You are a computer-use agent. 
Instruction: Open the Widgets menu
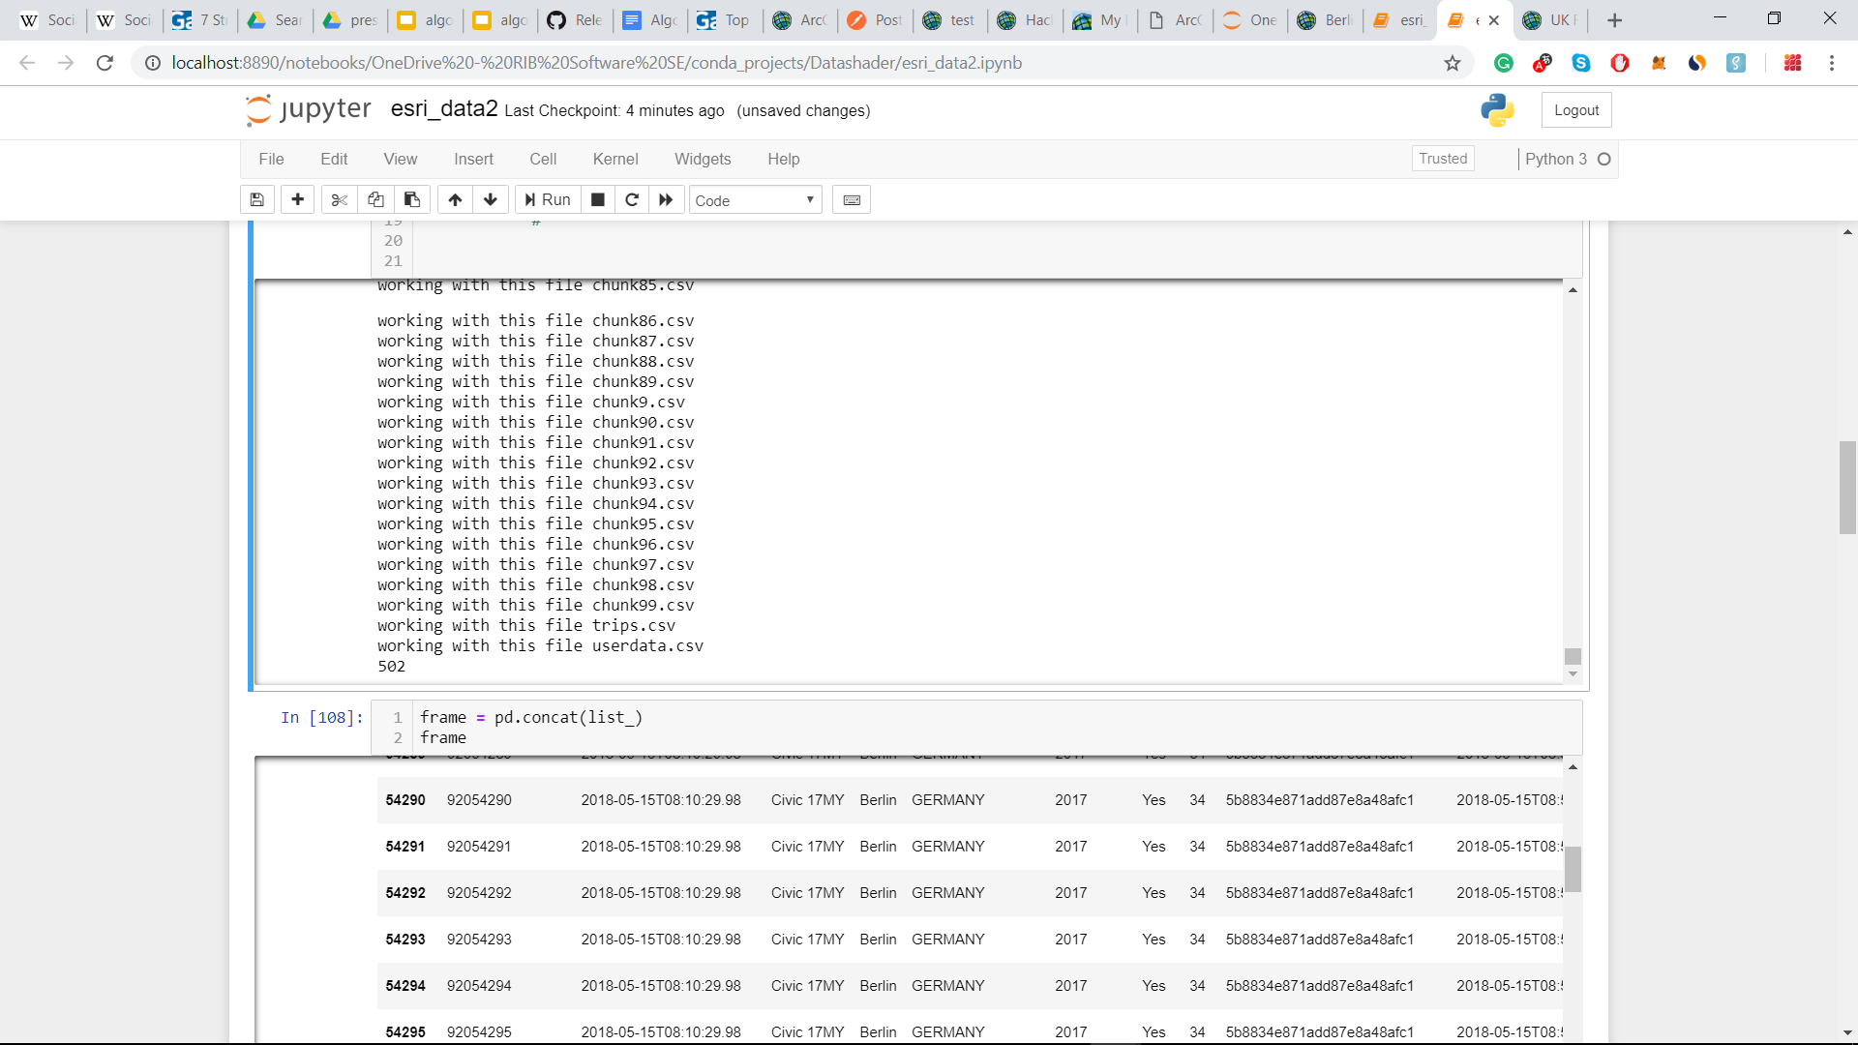703,160
